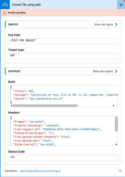Click the 0s duration indicator

(121, 5)
